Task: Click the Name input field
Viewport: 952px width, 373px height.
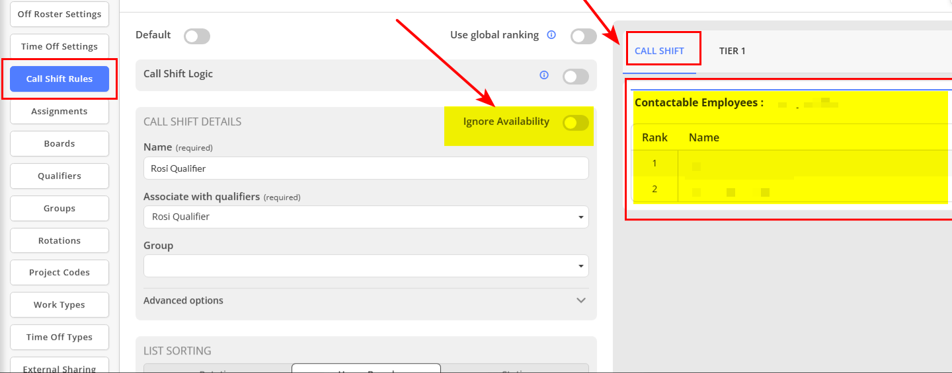Action: coord(366,168)
